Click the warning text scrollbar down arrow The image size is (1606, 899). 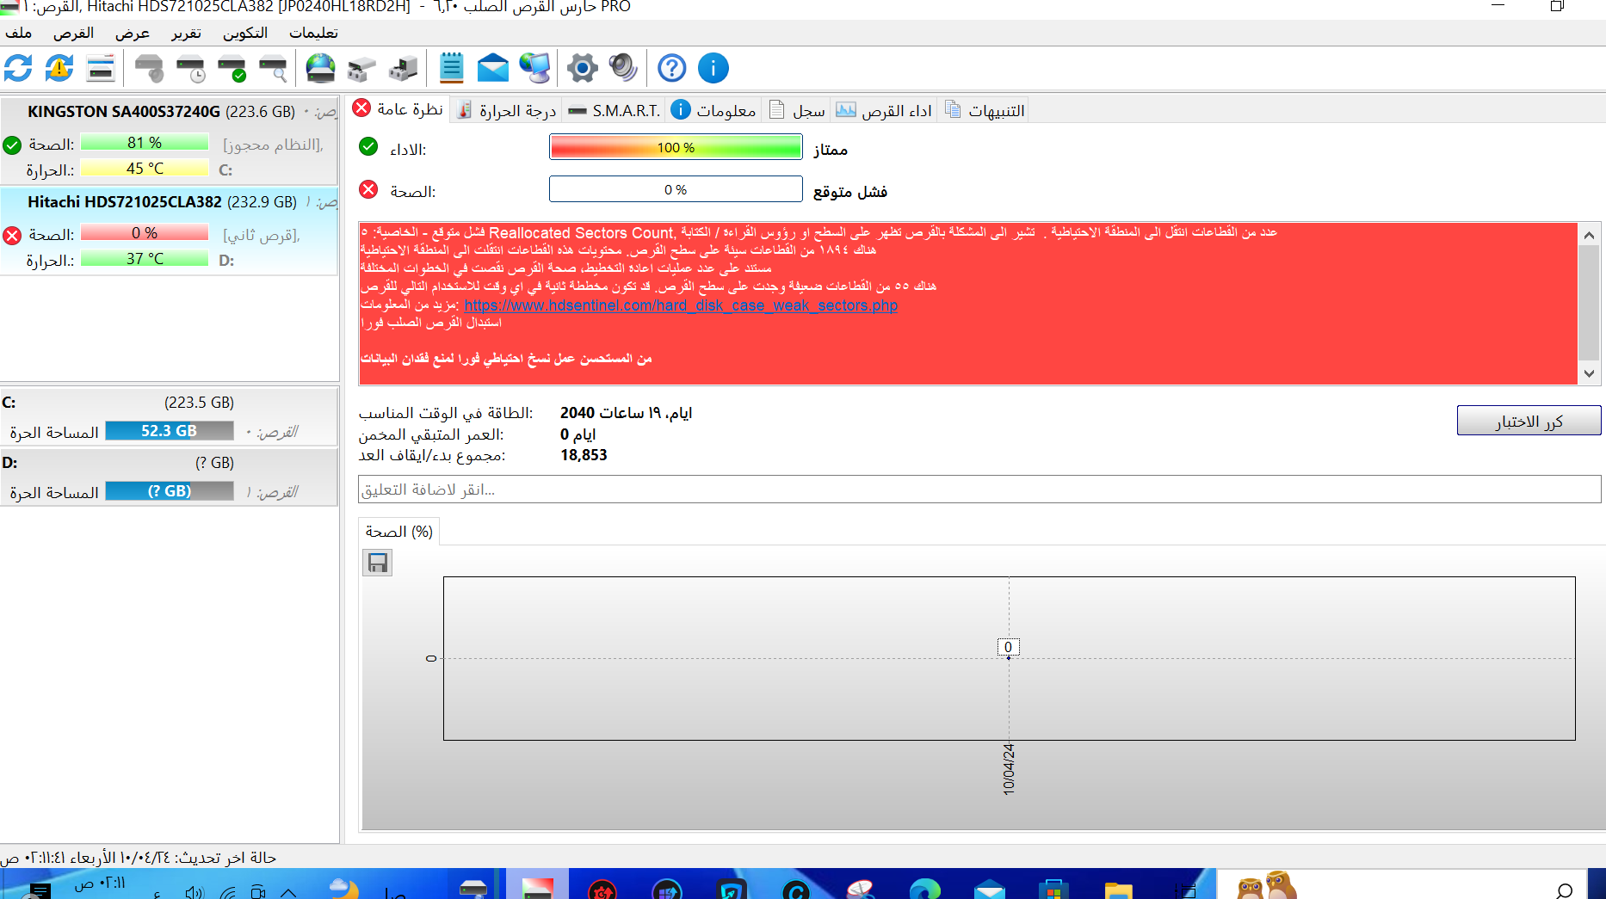(x=1589, y=373)
